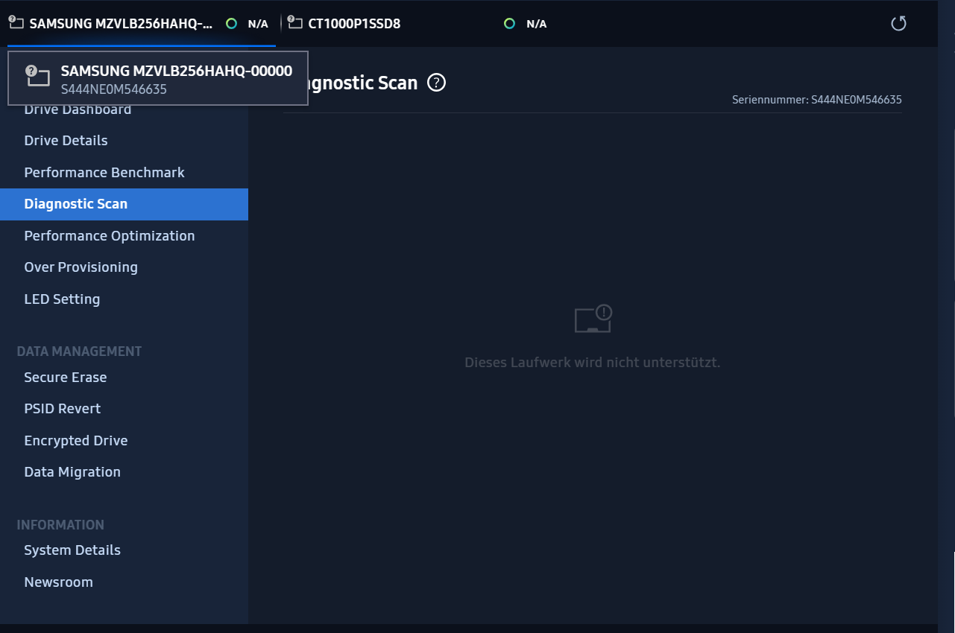Select Diagnostic Scan menu item
The width and height of the screenshot is (955, 633).
[x=124, y=204]
